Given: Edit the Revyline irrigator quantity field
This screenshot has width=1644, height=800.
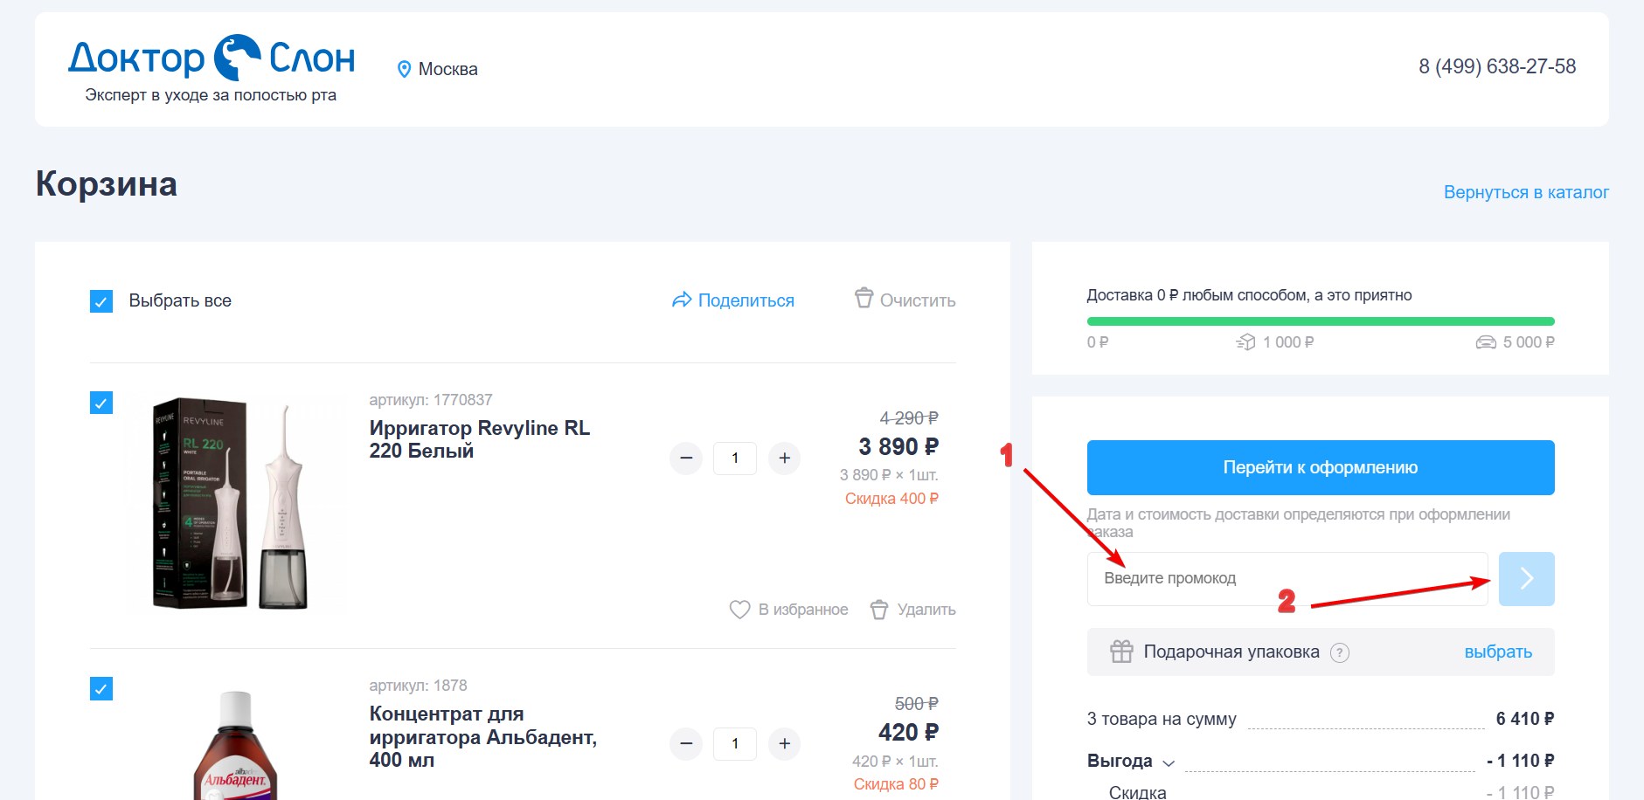Looking at the screenshot, I should point(735,459).
